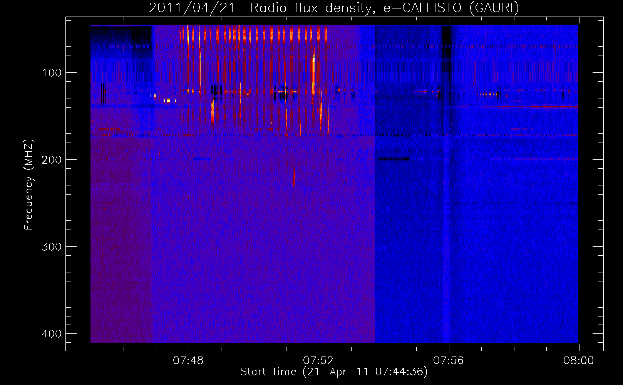Click the 100 frequency tick label

point(52,73)
